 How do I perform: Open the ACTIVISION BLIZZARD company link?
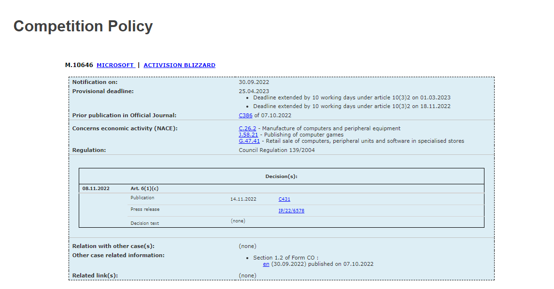tap(179, 65)
